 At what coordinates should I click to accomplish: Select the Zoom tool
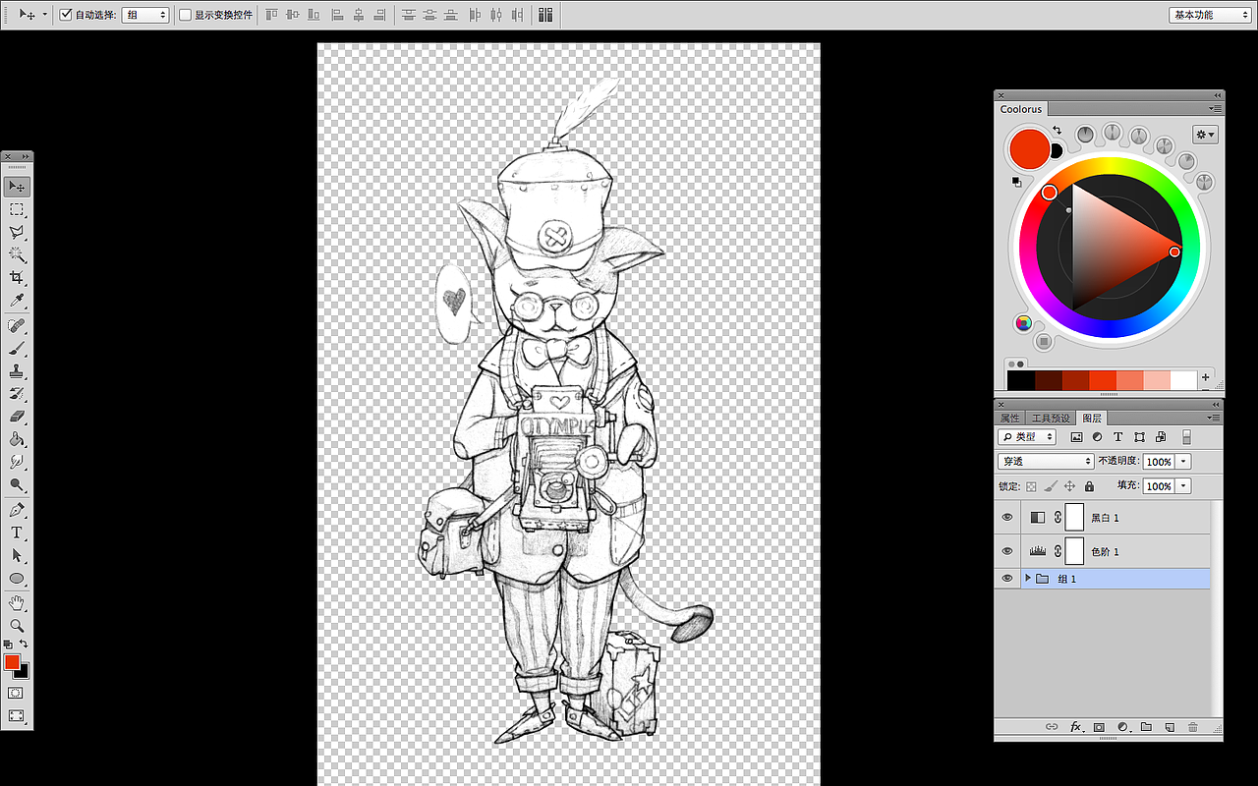pyautogui.click(x=17, y=625)
